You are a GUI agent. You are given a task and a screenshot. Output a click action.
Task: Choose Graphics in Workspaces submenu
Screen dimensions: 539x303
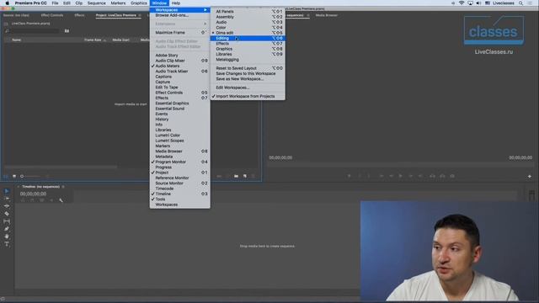pos(248,49)
